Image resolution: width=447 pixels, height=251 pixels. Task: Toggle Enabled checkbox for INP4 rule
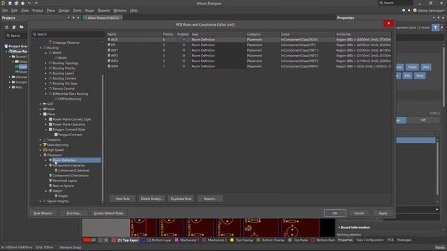point(184,66)
